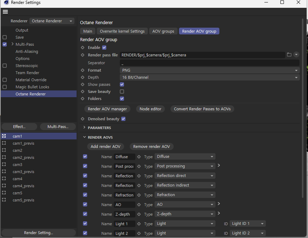The height and width of the screenshot is (238, 308).
Task: Click the Cinema 4D logo in title bar
Action: coord(6,2)
